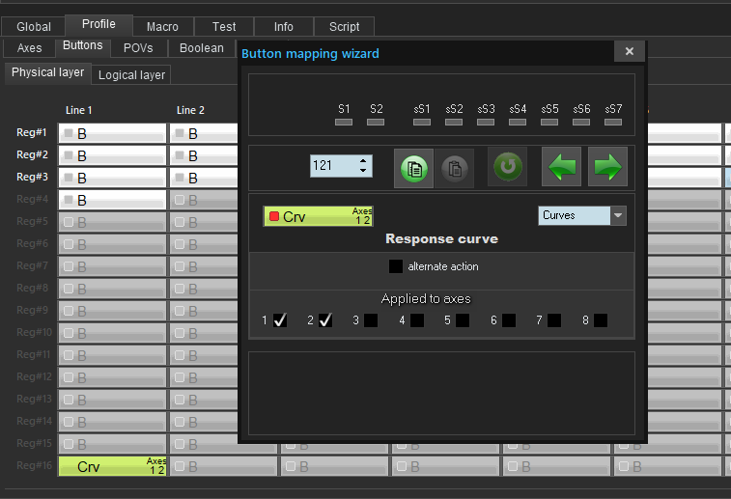
Task: Open the Curves mapping type dropdown
Action: point(619,215)
